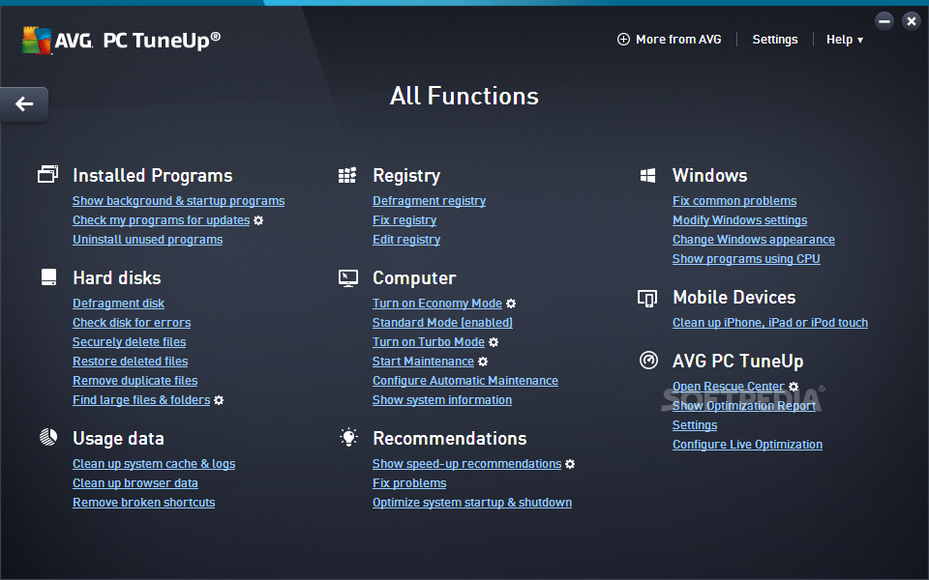Image resolution: width=929 pixels, height=580 pixels.
Task: Click the Installed Programs section icon
Action: pyautogui.click(x=48, y=174)
